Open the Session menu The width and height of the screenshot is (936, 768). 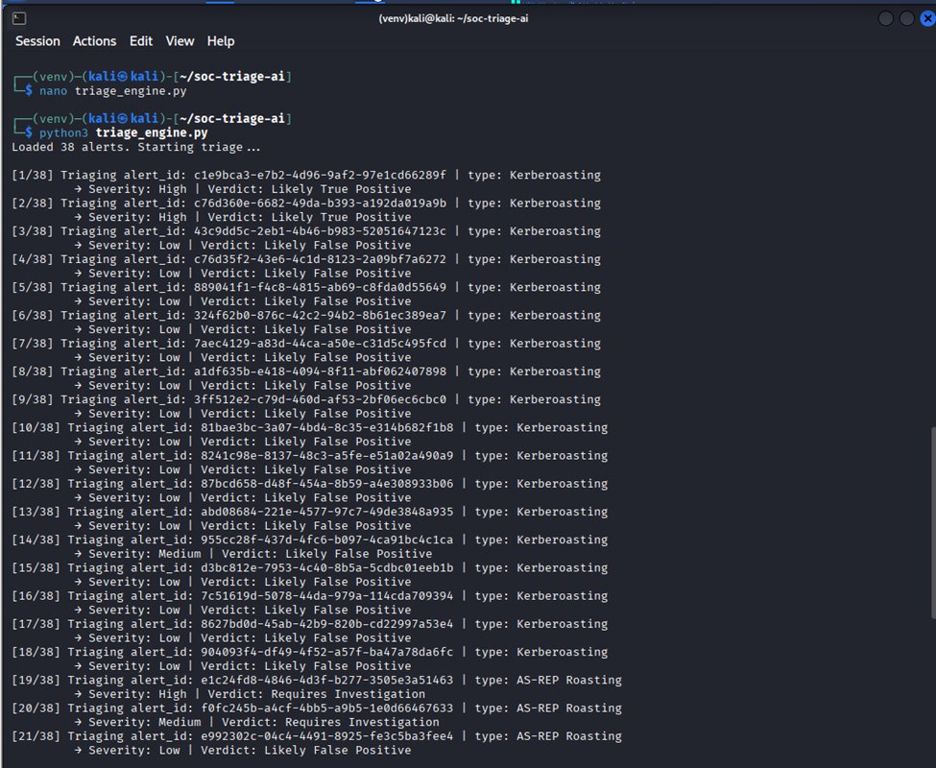tap(37, 41)
